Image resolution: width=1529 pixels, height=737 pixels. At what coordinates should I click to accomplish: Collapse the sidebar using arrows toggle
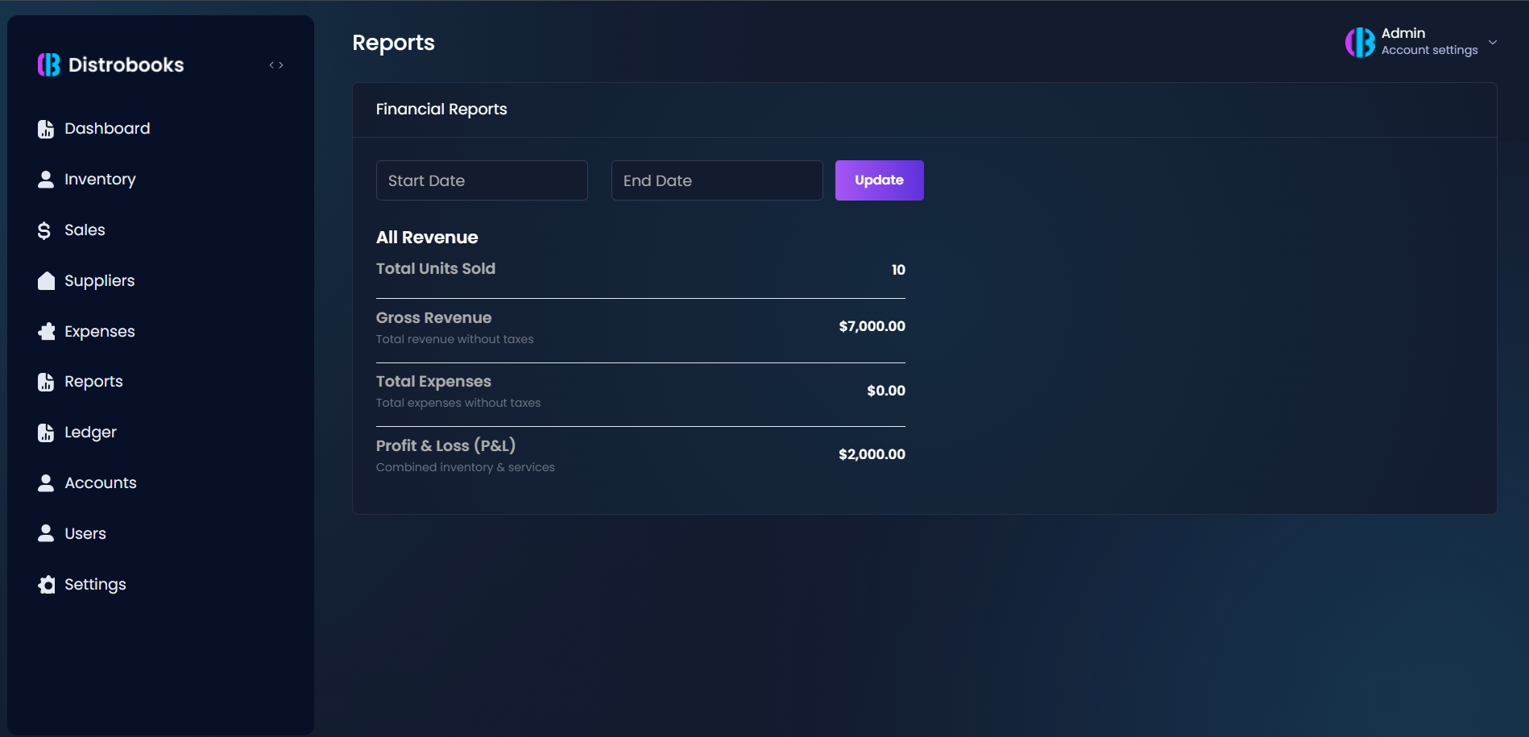click(276, 65)
